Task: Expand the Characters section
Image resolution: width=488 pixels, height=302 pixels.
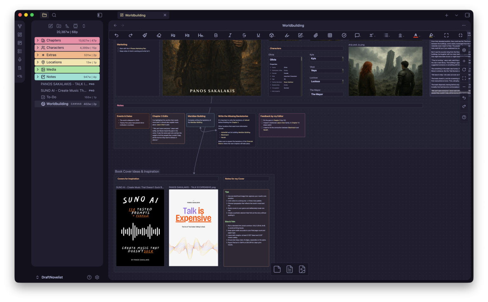Action: click(38, 47)
